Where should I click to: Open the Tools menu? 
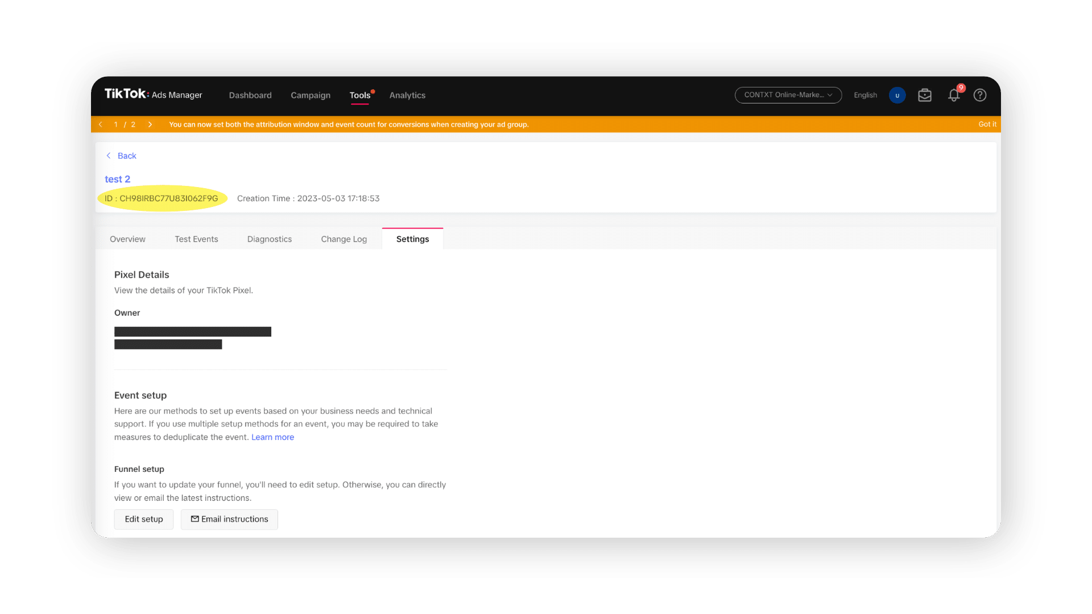coord(360,95)
